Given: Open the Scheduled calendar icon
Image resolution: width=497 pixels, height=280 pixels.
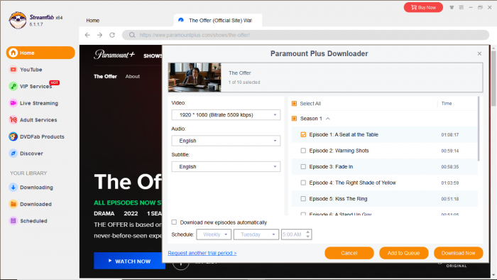Looking at the screenshot, I should 13,221.
